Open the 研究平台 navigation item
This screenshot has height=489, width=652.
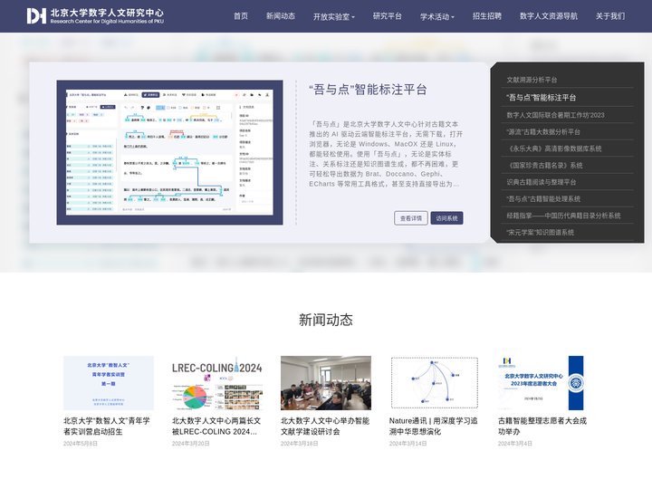(x=388, y=16)
